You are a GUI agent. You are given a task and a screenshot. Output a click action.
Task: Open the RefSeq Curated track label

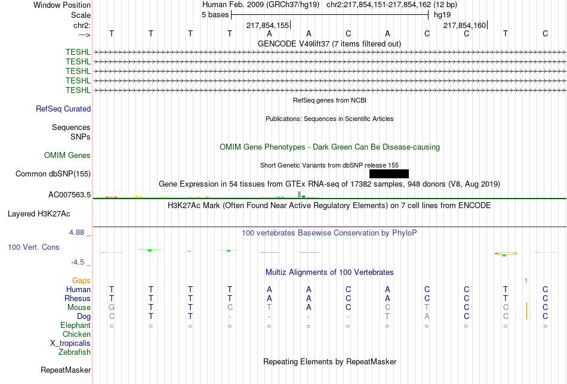[x=63, y=109]
